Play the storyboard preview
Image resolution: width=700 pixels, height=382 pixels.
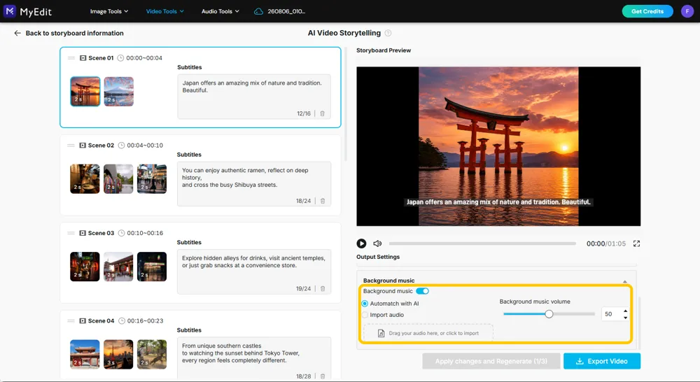click(361, 243)
